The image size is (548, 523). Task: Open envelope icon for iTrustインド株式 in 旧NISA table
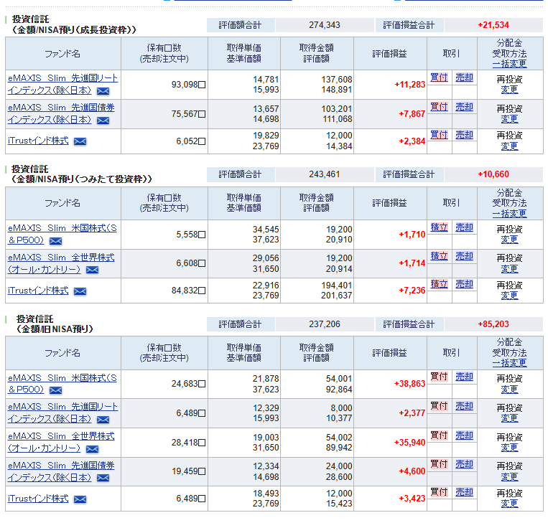point(80,499)
